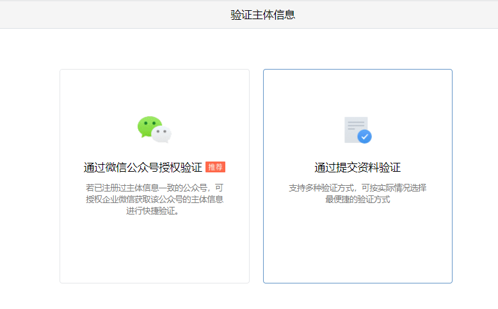Viewport: 498px width, 309px height.
Task: Click the green WeChat chat bubbles icon
Action: [154, 130]
